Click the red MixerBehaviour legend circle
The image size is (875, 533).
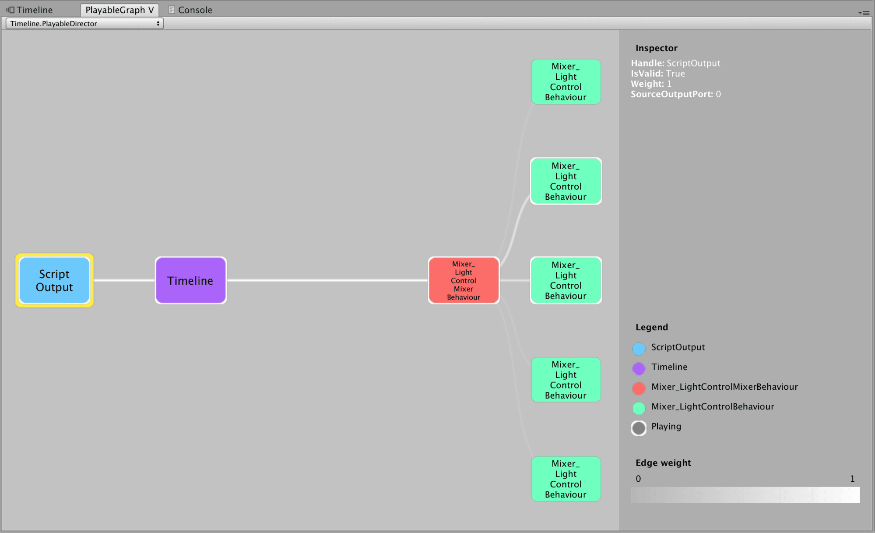pos(639,388)
